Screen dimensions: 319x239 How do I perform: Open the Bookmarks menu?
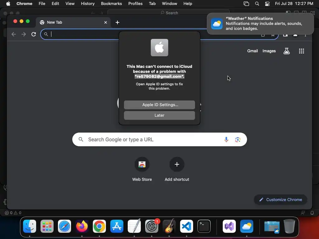[x=111, y=3]
